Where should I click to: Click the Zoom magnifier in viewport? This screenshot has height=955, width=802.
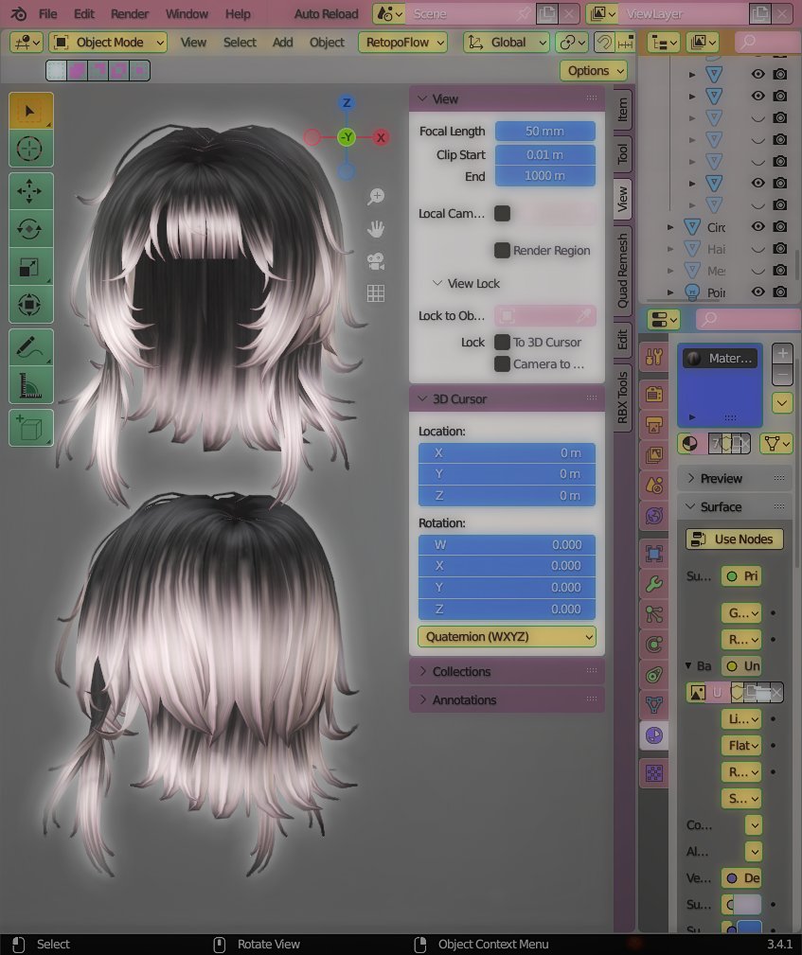point(376,197)
